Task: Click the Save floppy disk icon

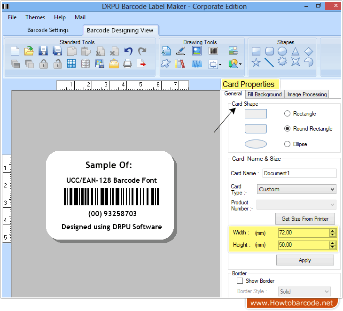Action: (x=43, y=51)
